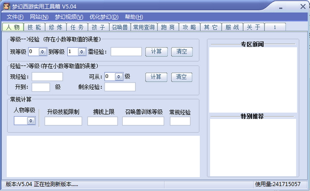The width and height of the screenshot is (310, 191).
Task: Click 计算 in the 经验-->等级 section
Action: click(x=156, y=77)
